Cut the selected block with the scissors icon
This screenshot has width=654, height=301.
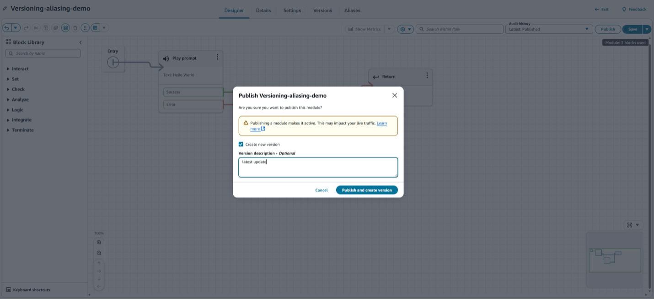pyautogui.click(x=37, y=27)
